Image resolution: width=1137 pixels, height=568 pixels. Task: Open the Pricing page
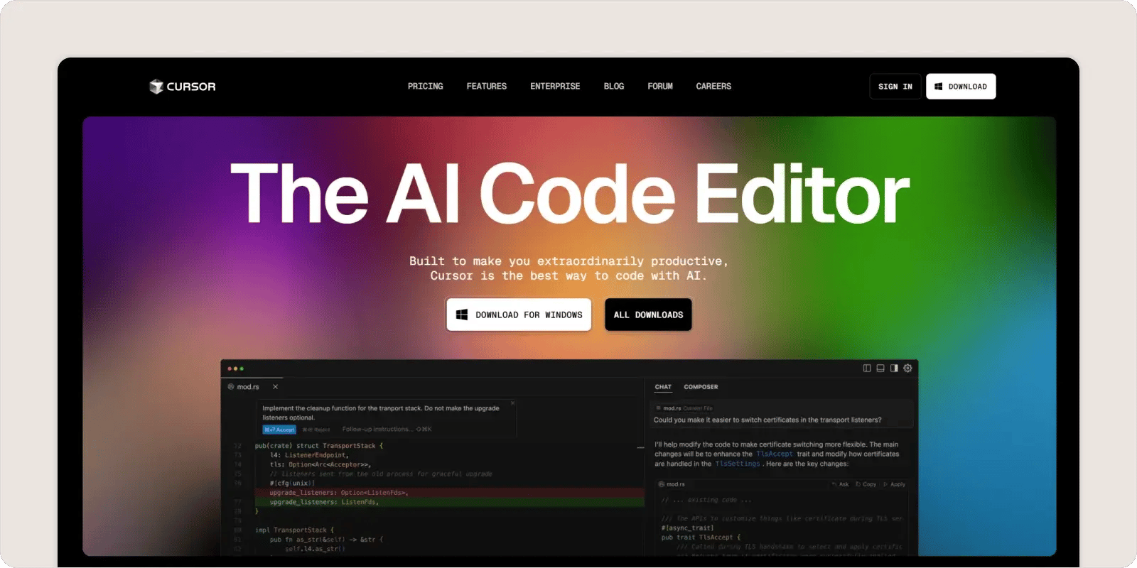(425, 86)
